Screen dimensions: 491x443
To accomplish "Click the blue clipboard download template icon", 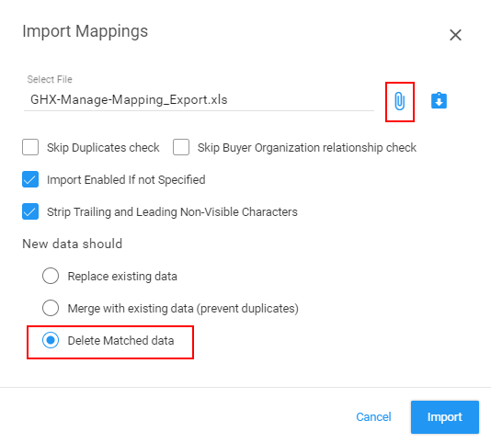I will point(439,100).
